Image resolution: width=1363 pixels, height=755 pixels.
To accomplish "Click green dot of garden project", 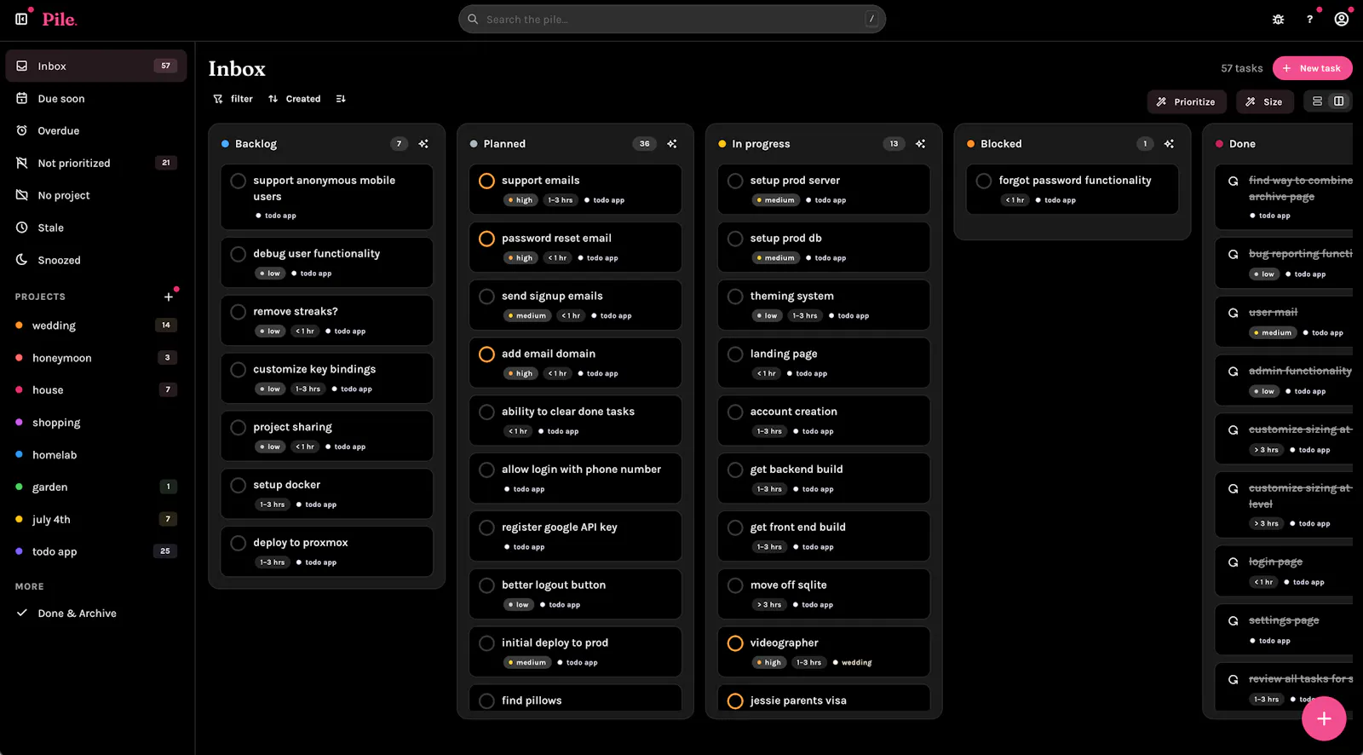I will coord(19,487).
